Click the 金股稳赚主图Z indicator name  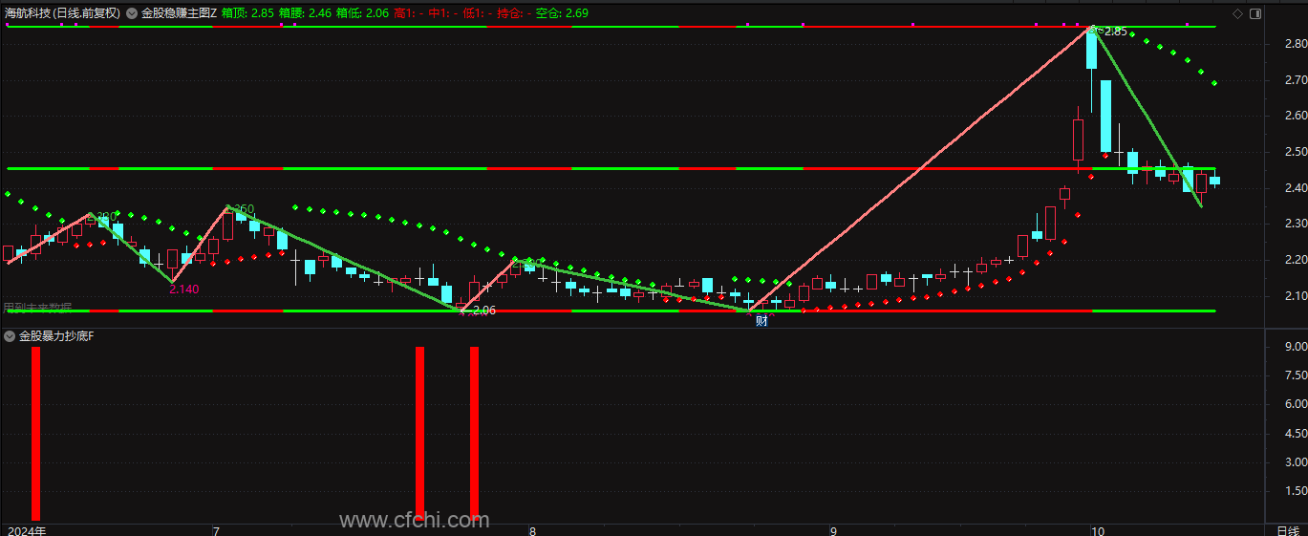tap(179, 13)
